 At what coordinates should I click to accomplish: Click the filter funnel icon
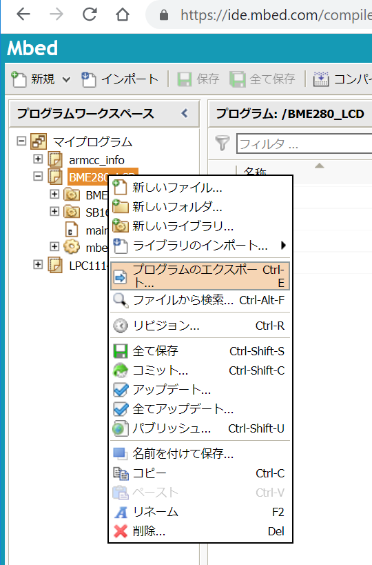tap(222, 143)
